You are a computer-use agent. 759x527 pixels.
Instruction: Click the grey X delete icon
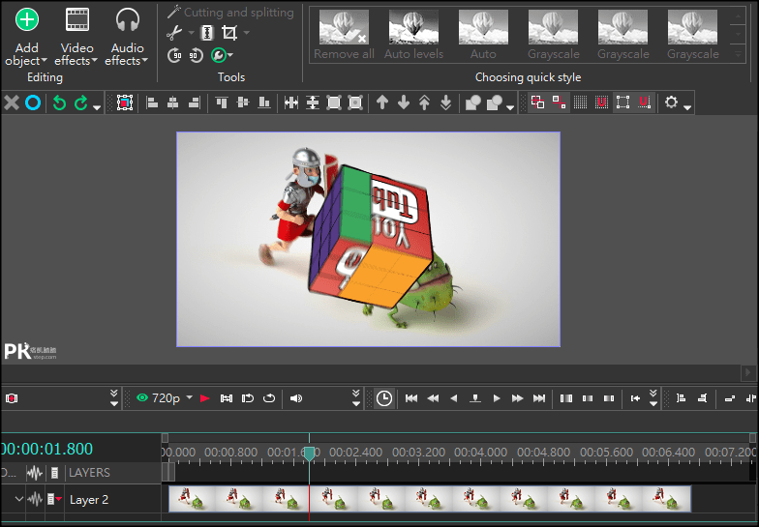tap(12, 102)
